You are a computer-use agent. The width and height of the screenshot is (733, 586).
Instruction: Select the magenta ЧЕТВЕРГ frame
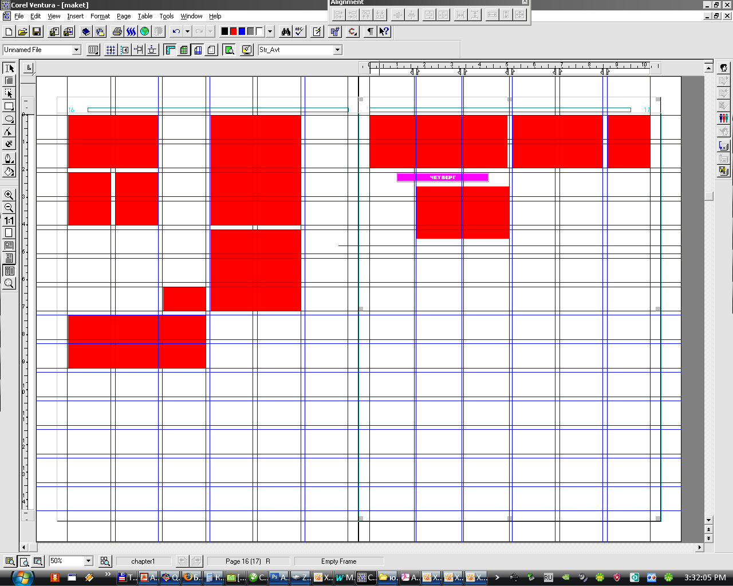pos(443,177)
